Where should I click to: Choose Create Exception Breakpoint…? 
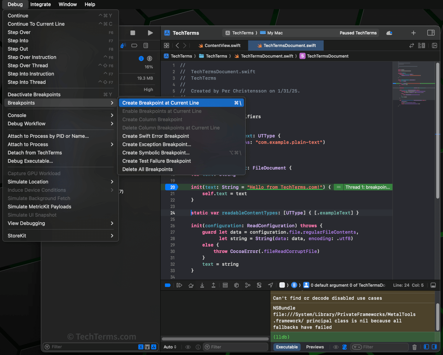click(181, 144)
